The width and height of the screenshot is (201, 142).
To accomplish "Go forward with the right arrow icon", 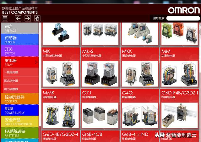I will click(x=28, y=18).
